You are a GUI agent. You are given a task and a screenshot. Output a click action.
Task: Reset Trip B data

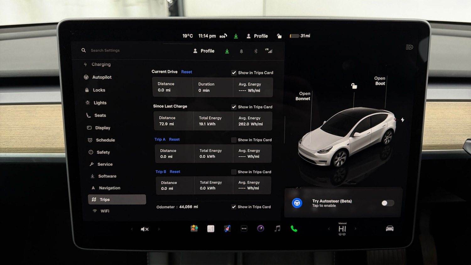[x=175, y=171]
